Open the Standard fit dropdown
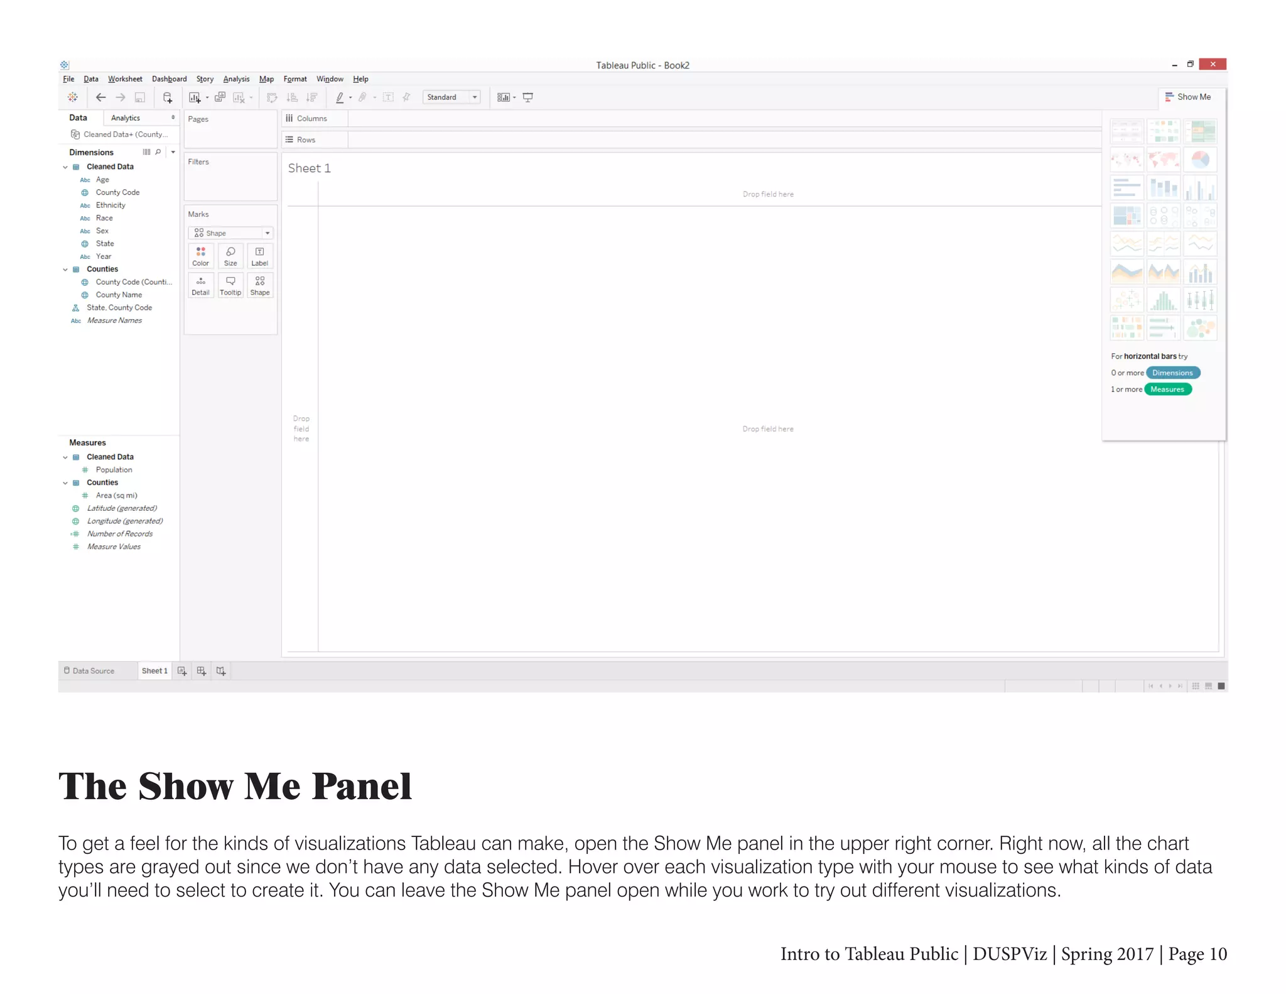 tap(451, 97)
